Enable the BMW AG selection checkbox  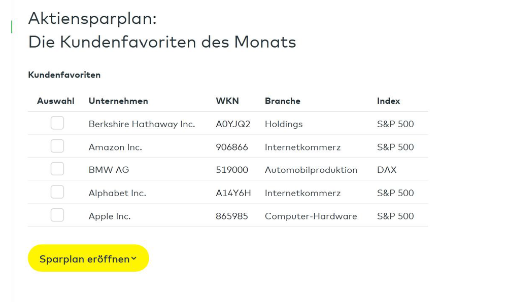(57, 169)
